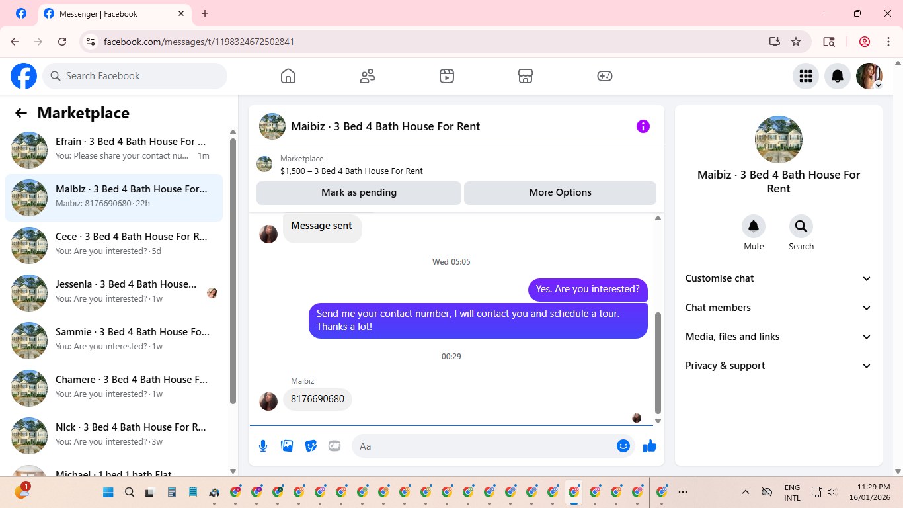This screenshot has width=903, height=508.
Task: Open the Friends icon in top navigation
Action: click(x=368, y=76)
